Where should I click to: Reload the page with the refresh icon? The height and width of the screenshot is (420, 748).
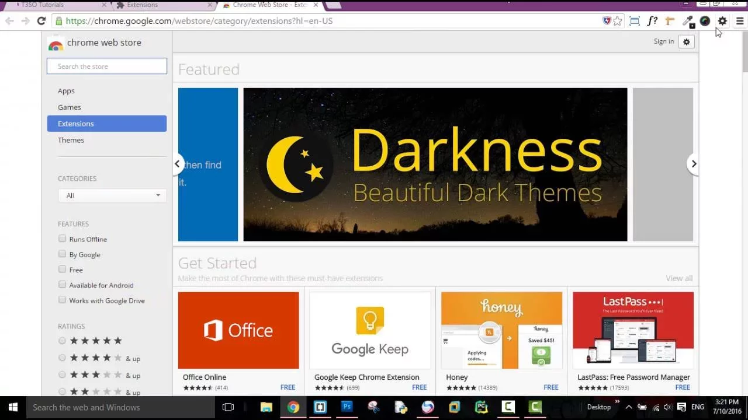[x=41, y=21]
